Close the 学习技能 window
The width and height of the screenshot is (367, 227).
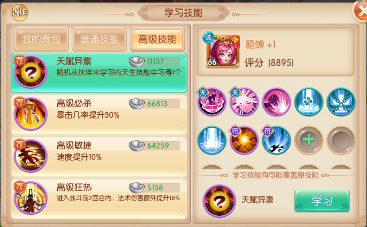361,11
